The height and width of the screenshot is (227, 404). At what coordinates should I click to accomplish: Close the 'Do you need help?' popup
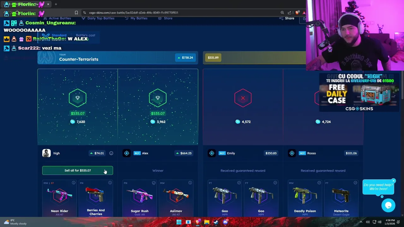[393, 181]
